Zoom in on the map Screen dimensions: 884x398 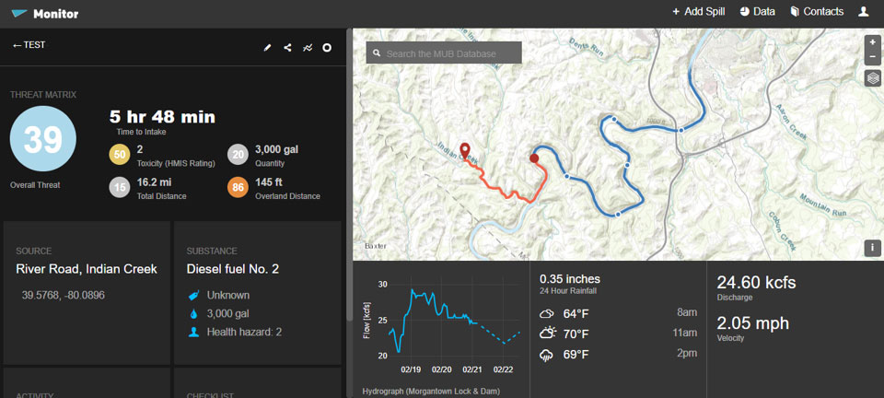[x=873, y=42]
